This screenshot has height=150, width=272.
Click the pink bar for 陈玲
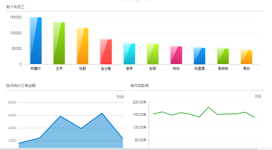click(x=176, y=55)
